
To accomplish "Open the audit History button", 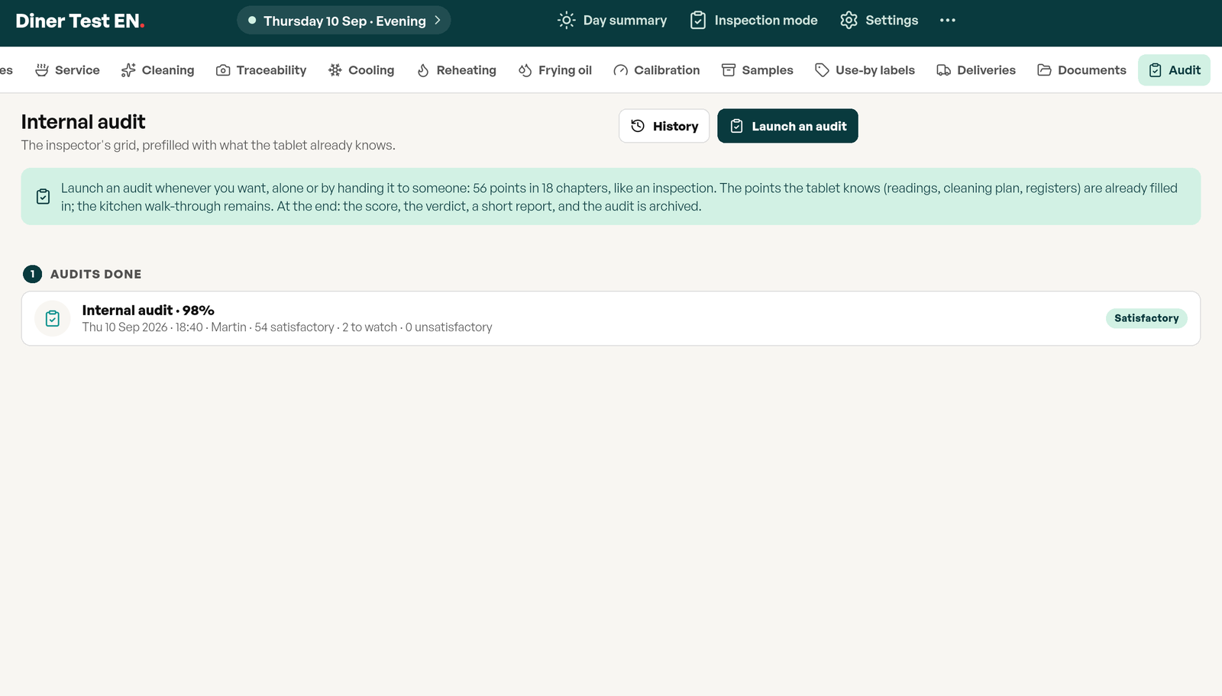I will (664, 126).
